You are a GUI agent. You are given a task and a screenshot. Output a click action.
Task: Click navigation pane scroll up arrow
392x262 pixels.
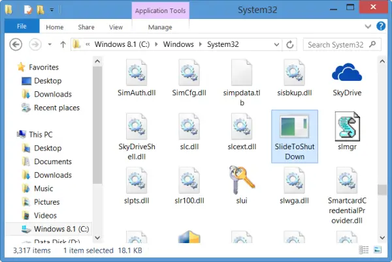(97, 61)
